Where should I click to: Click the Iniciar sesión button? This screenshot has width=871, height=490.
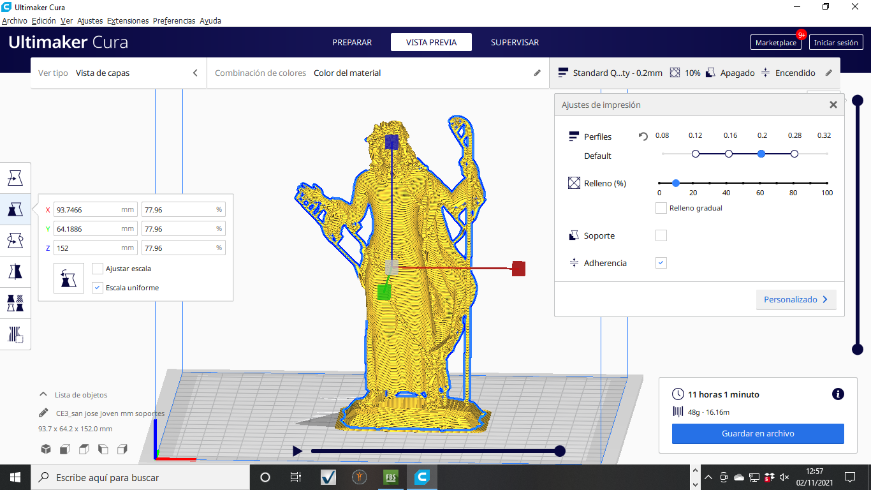(836, 43)
